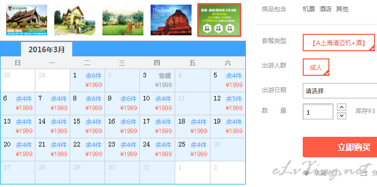Click the 立即购买 button
Image resolution: width=377 pixels, height=187 pixels.
340,147
